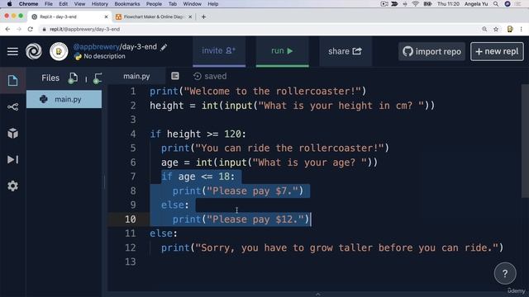
Task: Click the saved history clock icon
Action: point(198,77)
